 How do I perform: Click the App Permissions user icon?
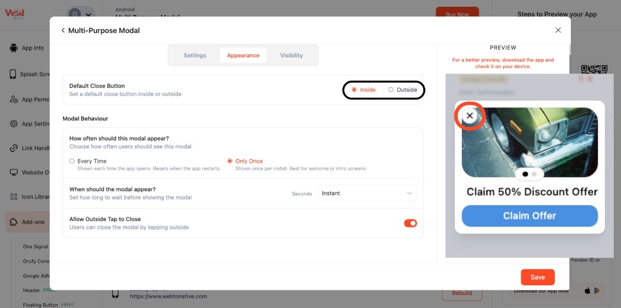click(13, 100)
